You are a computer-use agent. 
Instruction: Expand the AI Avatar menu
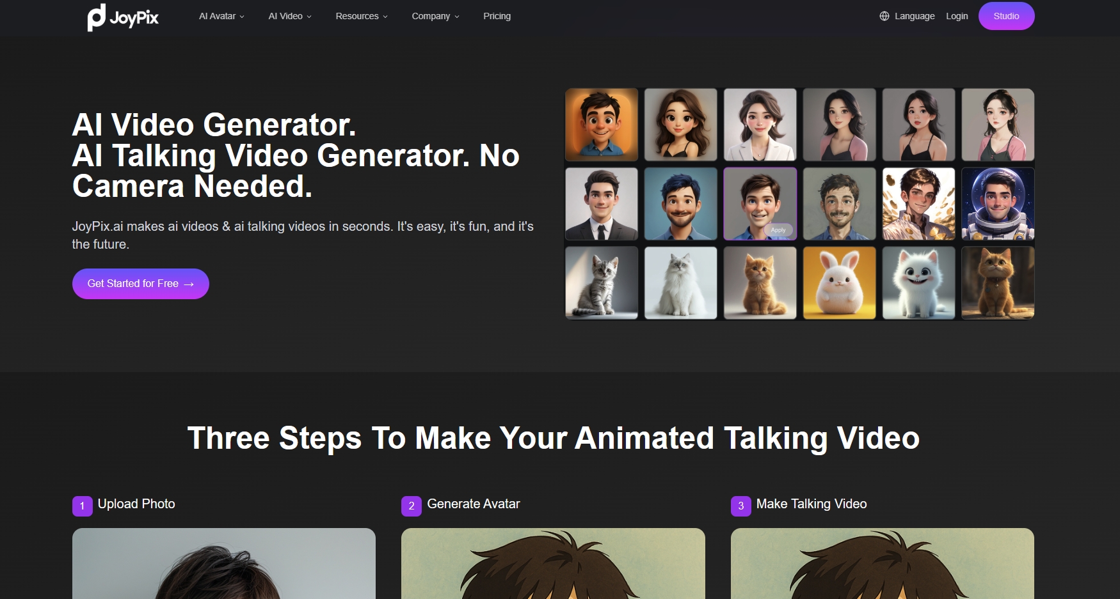[x=221, y=16]
